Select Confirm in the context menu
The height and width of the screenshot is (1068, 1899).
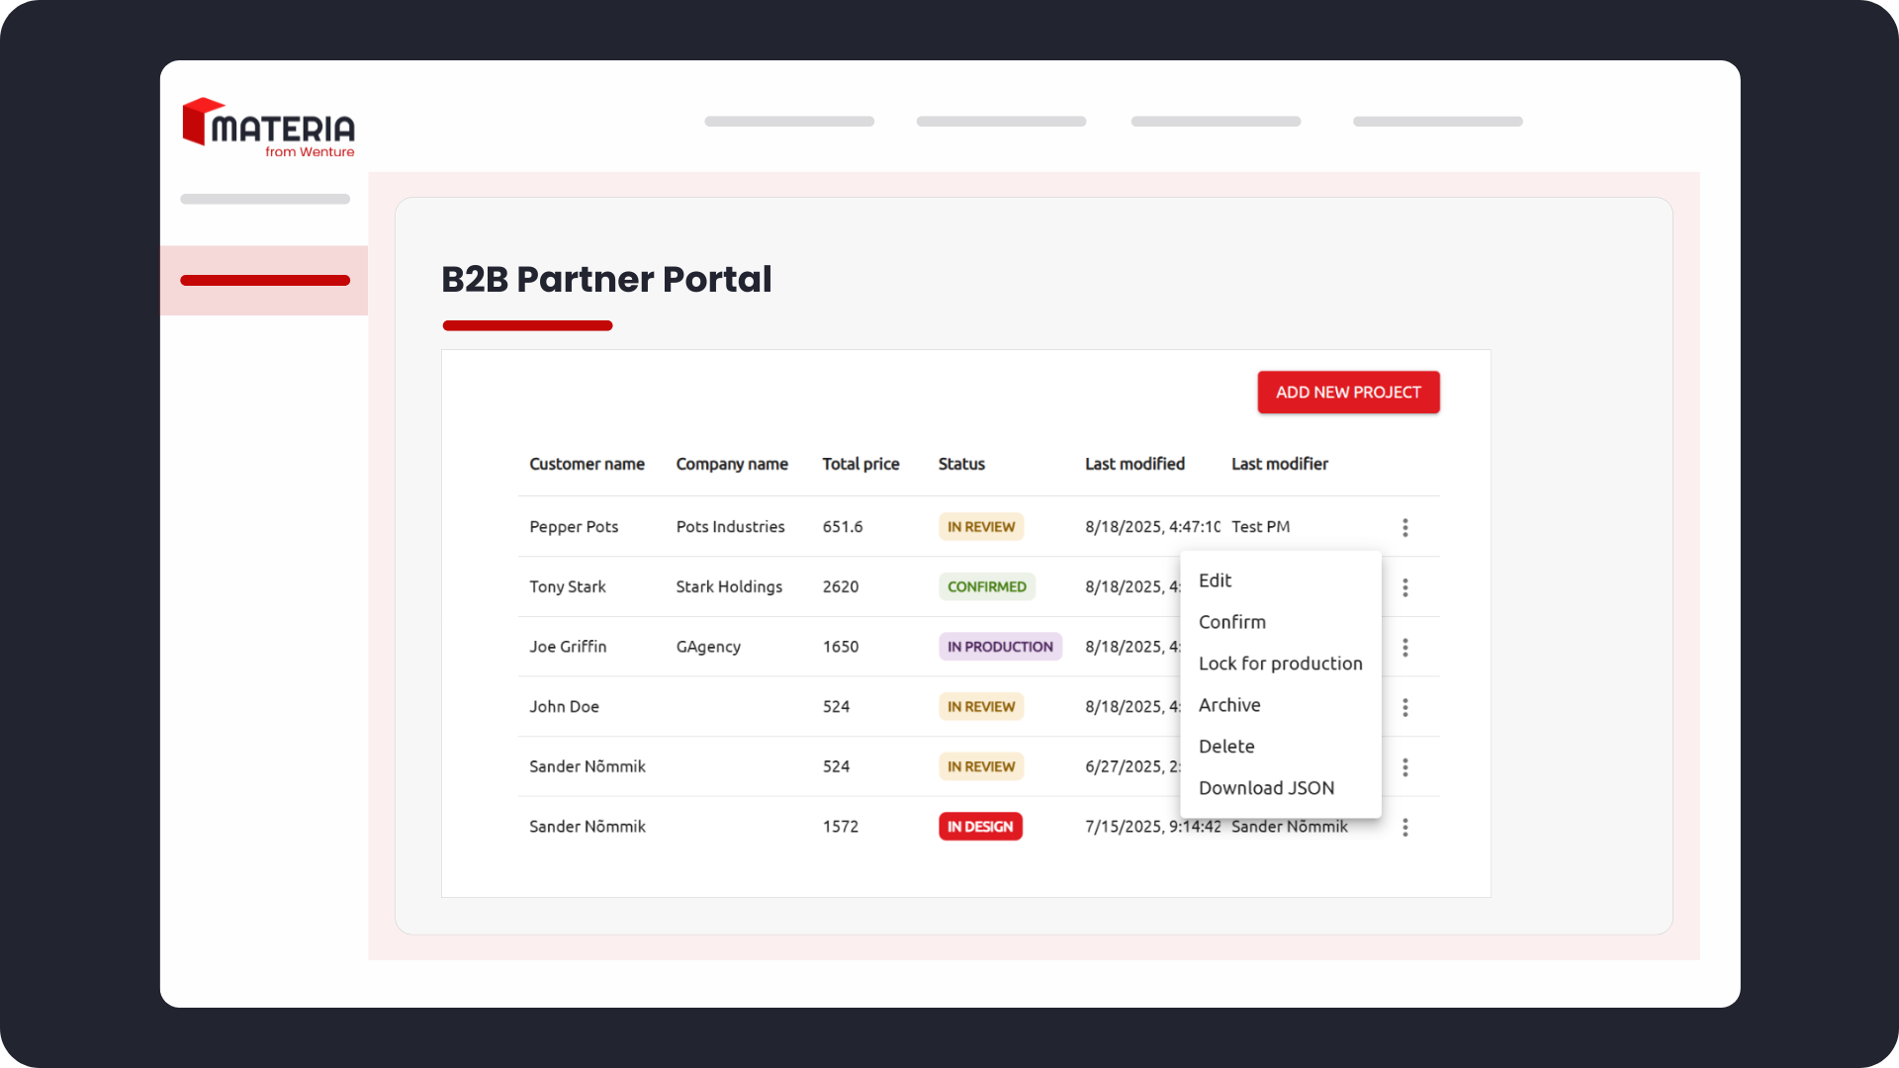point(1231,622)
